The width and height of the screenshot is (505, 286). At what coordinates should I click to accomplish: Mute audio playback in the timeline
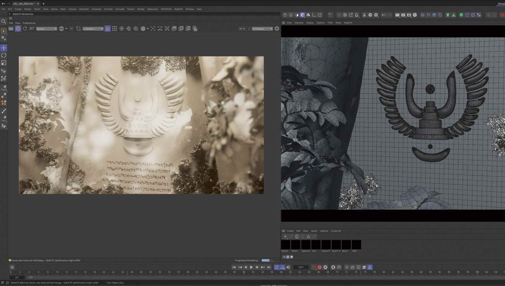click(x=288, y=267)
